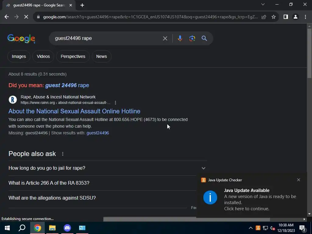
Task: Filter results by News
Action: (x=101, y=56)
